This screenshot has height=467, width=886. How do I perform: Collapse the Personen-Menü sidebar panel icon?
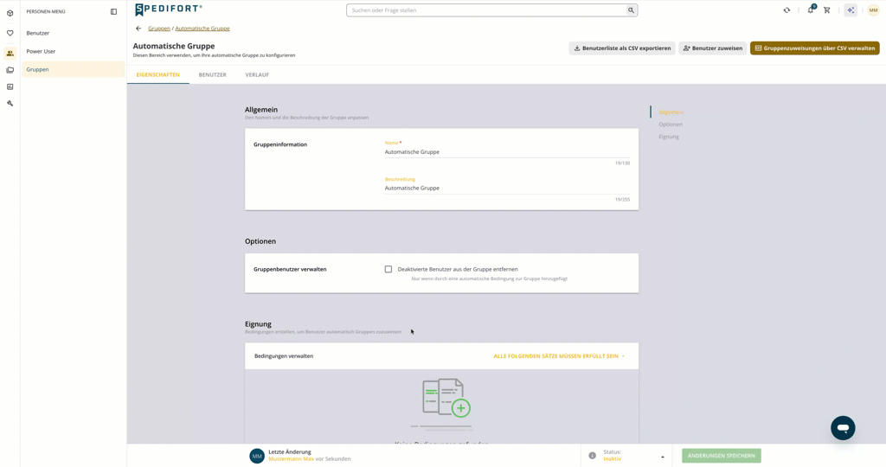(x=113, y=11)
